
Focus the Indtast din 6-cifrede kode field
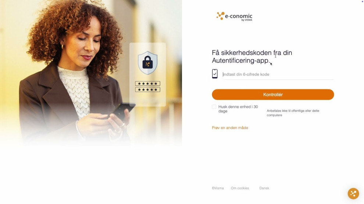(278, 74)
